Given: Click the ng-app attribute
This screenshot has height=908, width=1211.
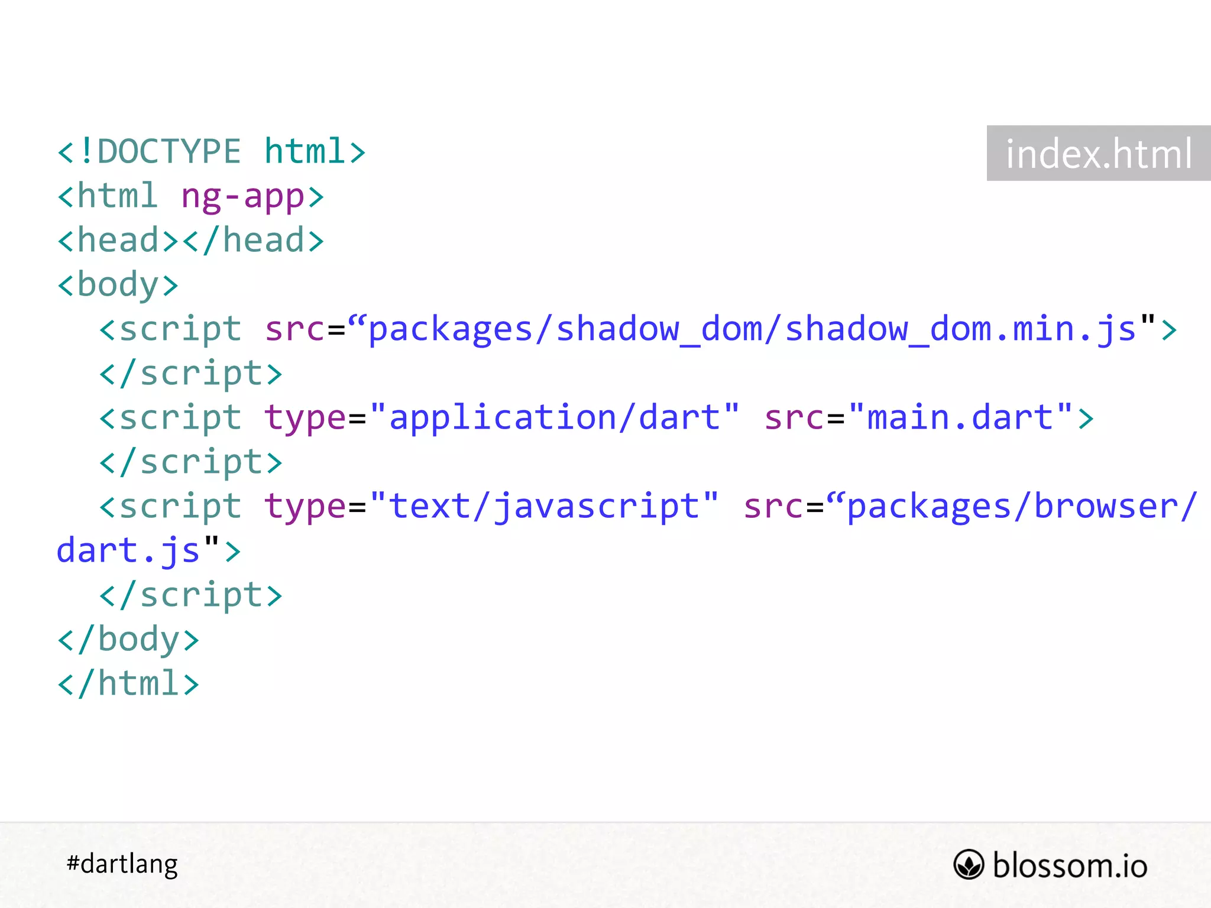Looking at the screenshot, I should [x=242, y=196].
